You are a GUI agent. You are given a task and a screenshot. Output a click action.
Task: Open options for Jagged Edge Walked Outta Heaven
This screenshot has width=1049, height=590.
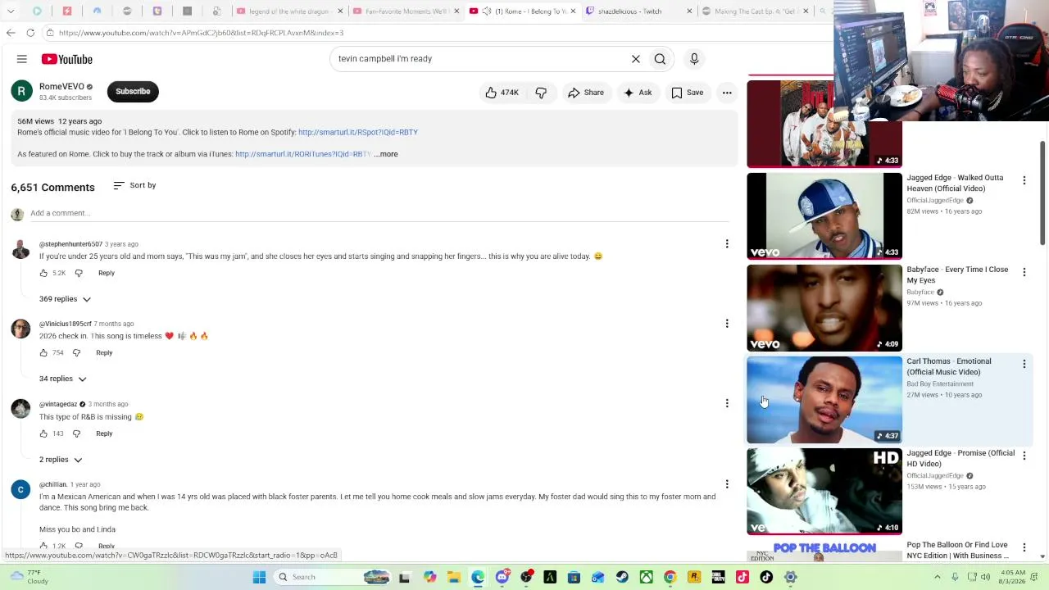(1024, 179)
